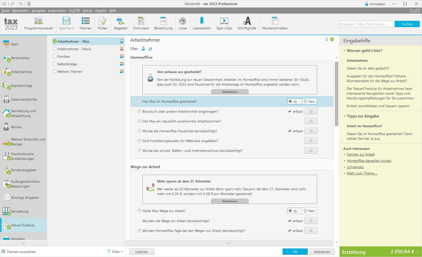Open the Filter dropdown
422x257 pixels.
tap(115, 252)
